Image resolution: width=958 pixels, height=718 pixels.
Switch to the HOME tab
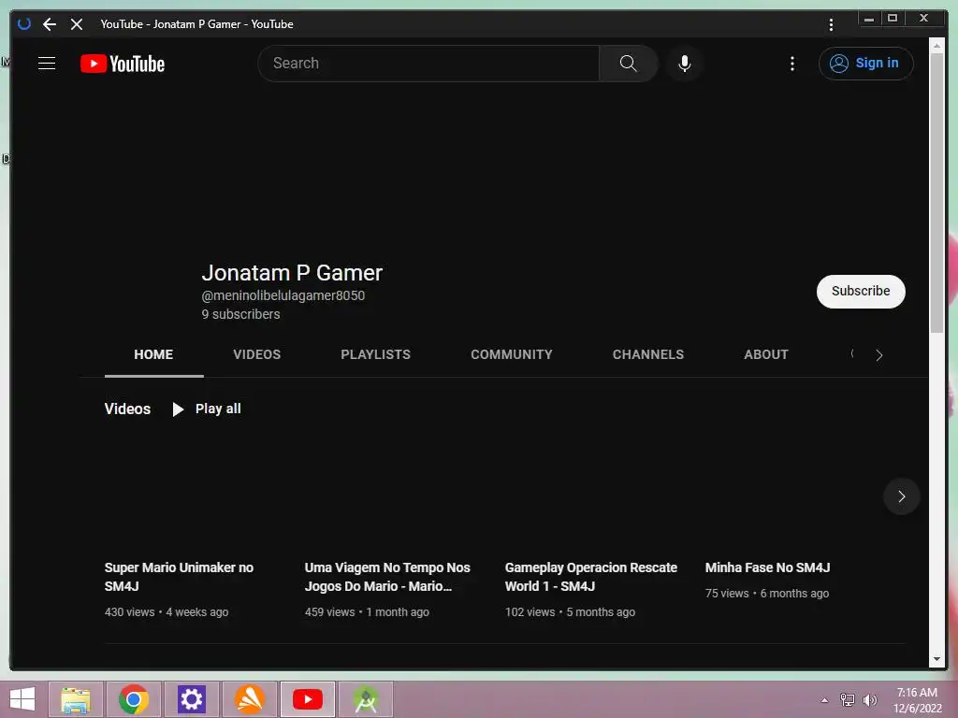click(153, 354)
